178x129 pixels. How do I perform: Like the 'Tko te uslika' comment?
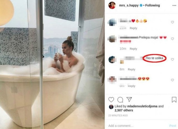[172, 59]
